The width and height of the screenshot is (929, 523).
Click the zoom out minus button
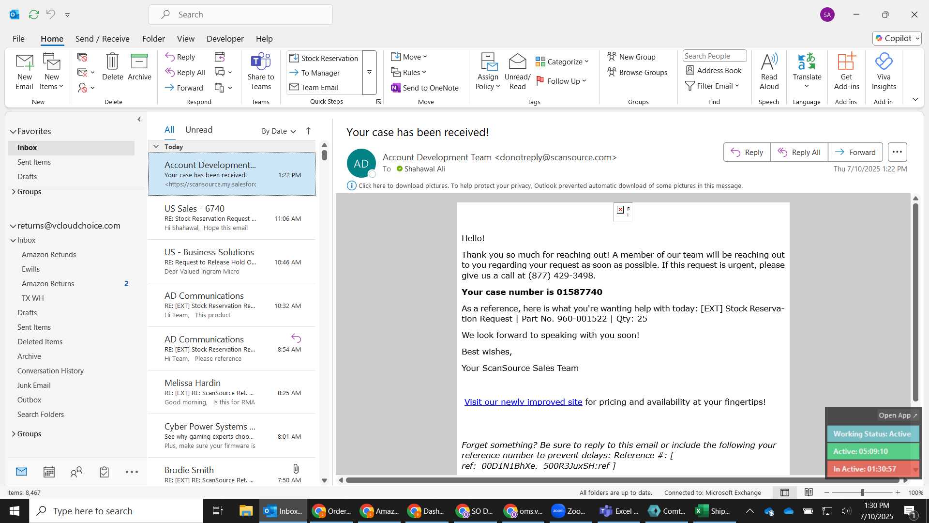point(826,492)
